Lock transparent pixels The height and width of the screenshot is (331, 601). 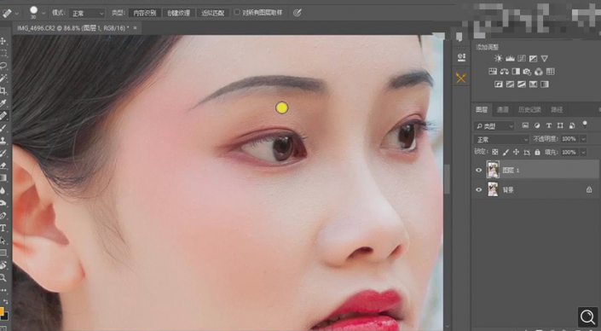tap(494, 152)
